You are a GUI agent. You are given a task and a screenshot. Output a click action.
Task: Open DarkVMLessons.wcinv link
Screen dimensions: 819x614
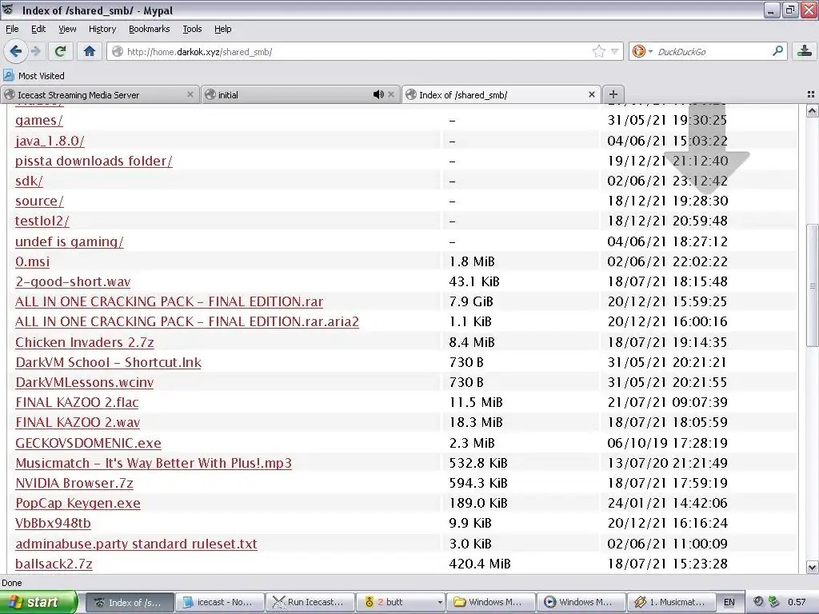85,383
